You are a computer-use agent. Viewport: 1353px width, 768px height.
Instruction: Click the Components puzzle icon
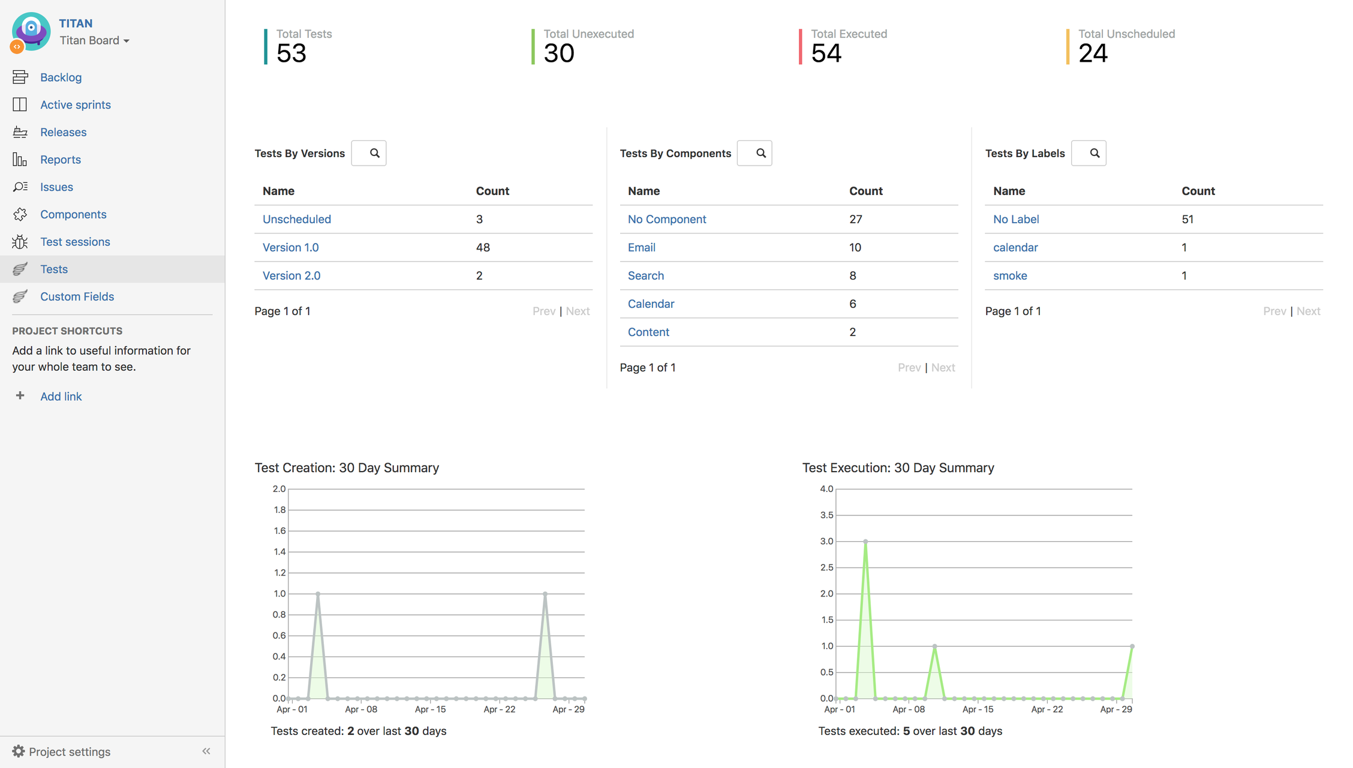tap(20, 214)
